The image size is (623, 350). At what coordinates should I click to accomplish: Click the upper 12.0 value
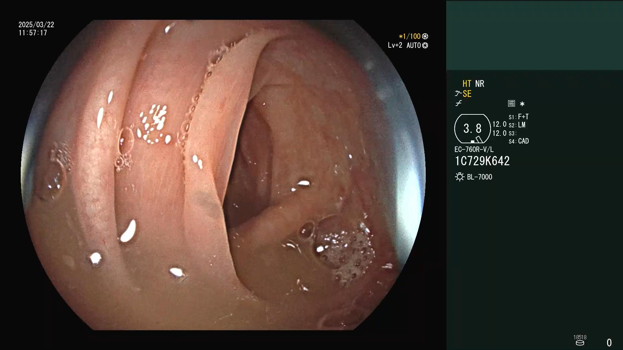(499, 124)
